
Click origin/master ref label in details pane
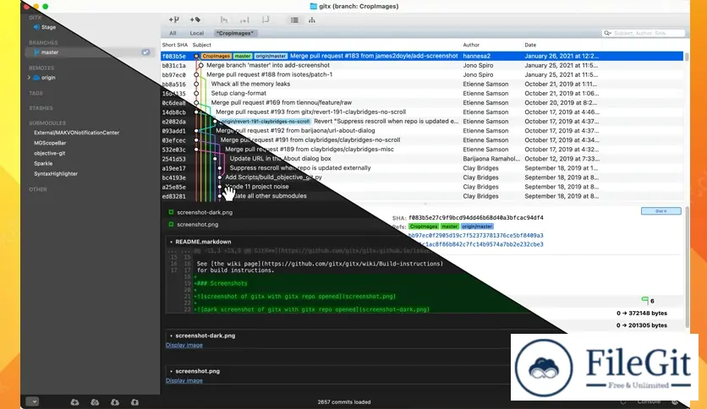pos(477,226)
